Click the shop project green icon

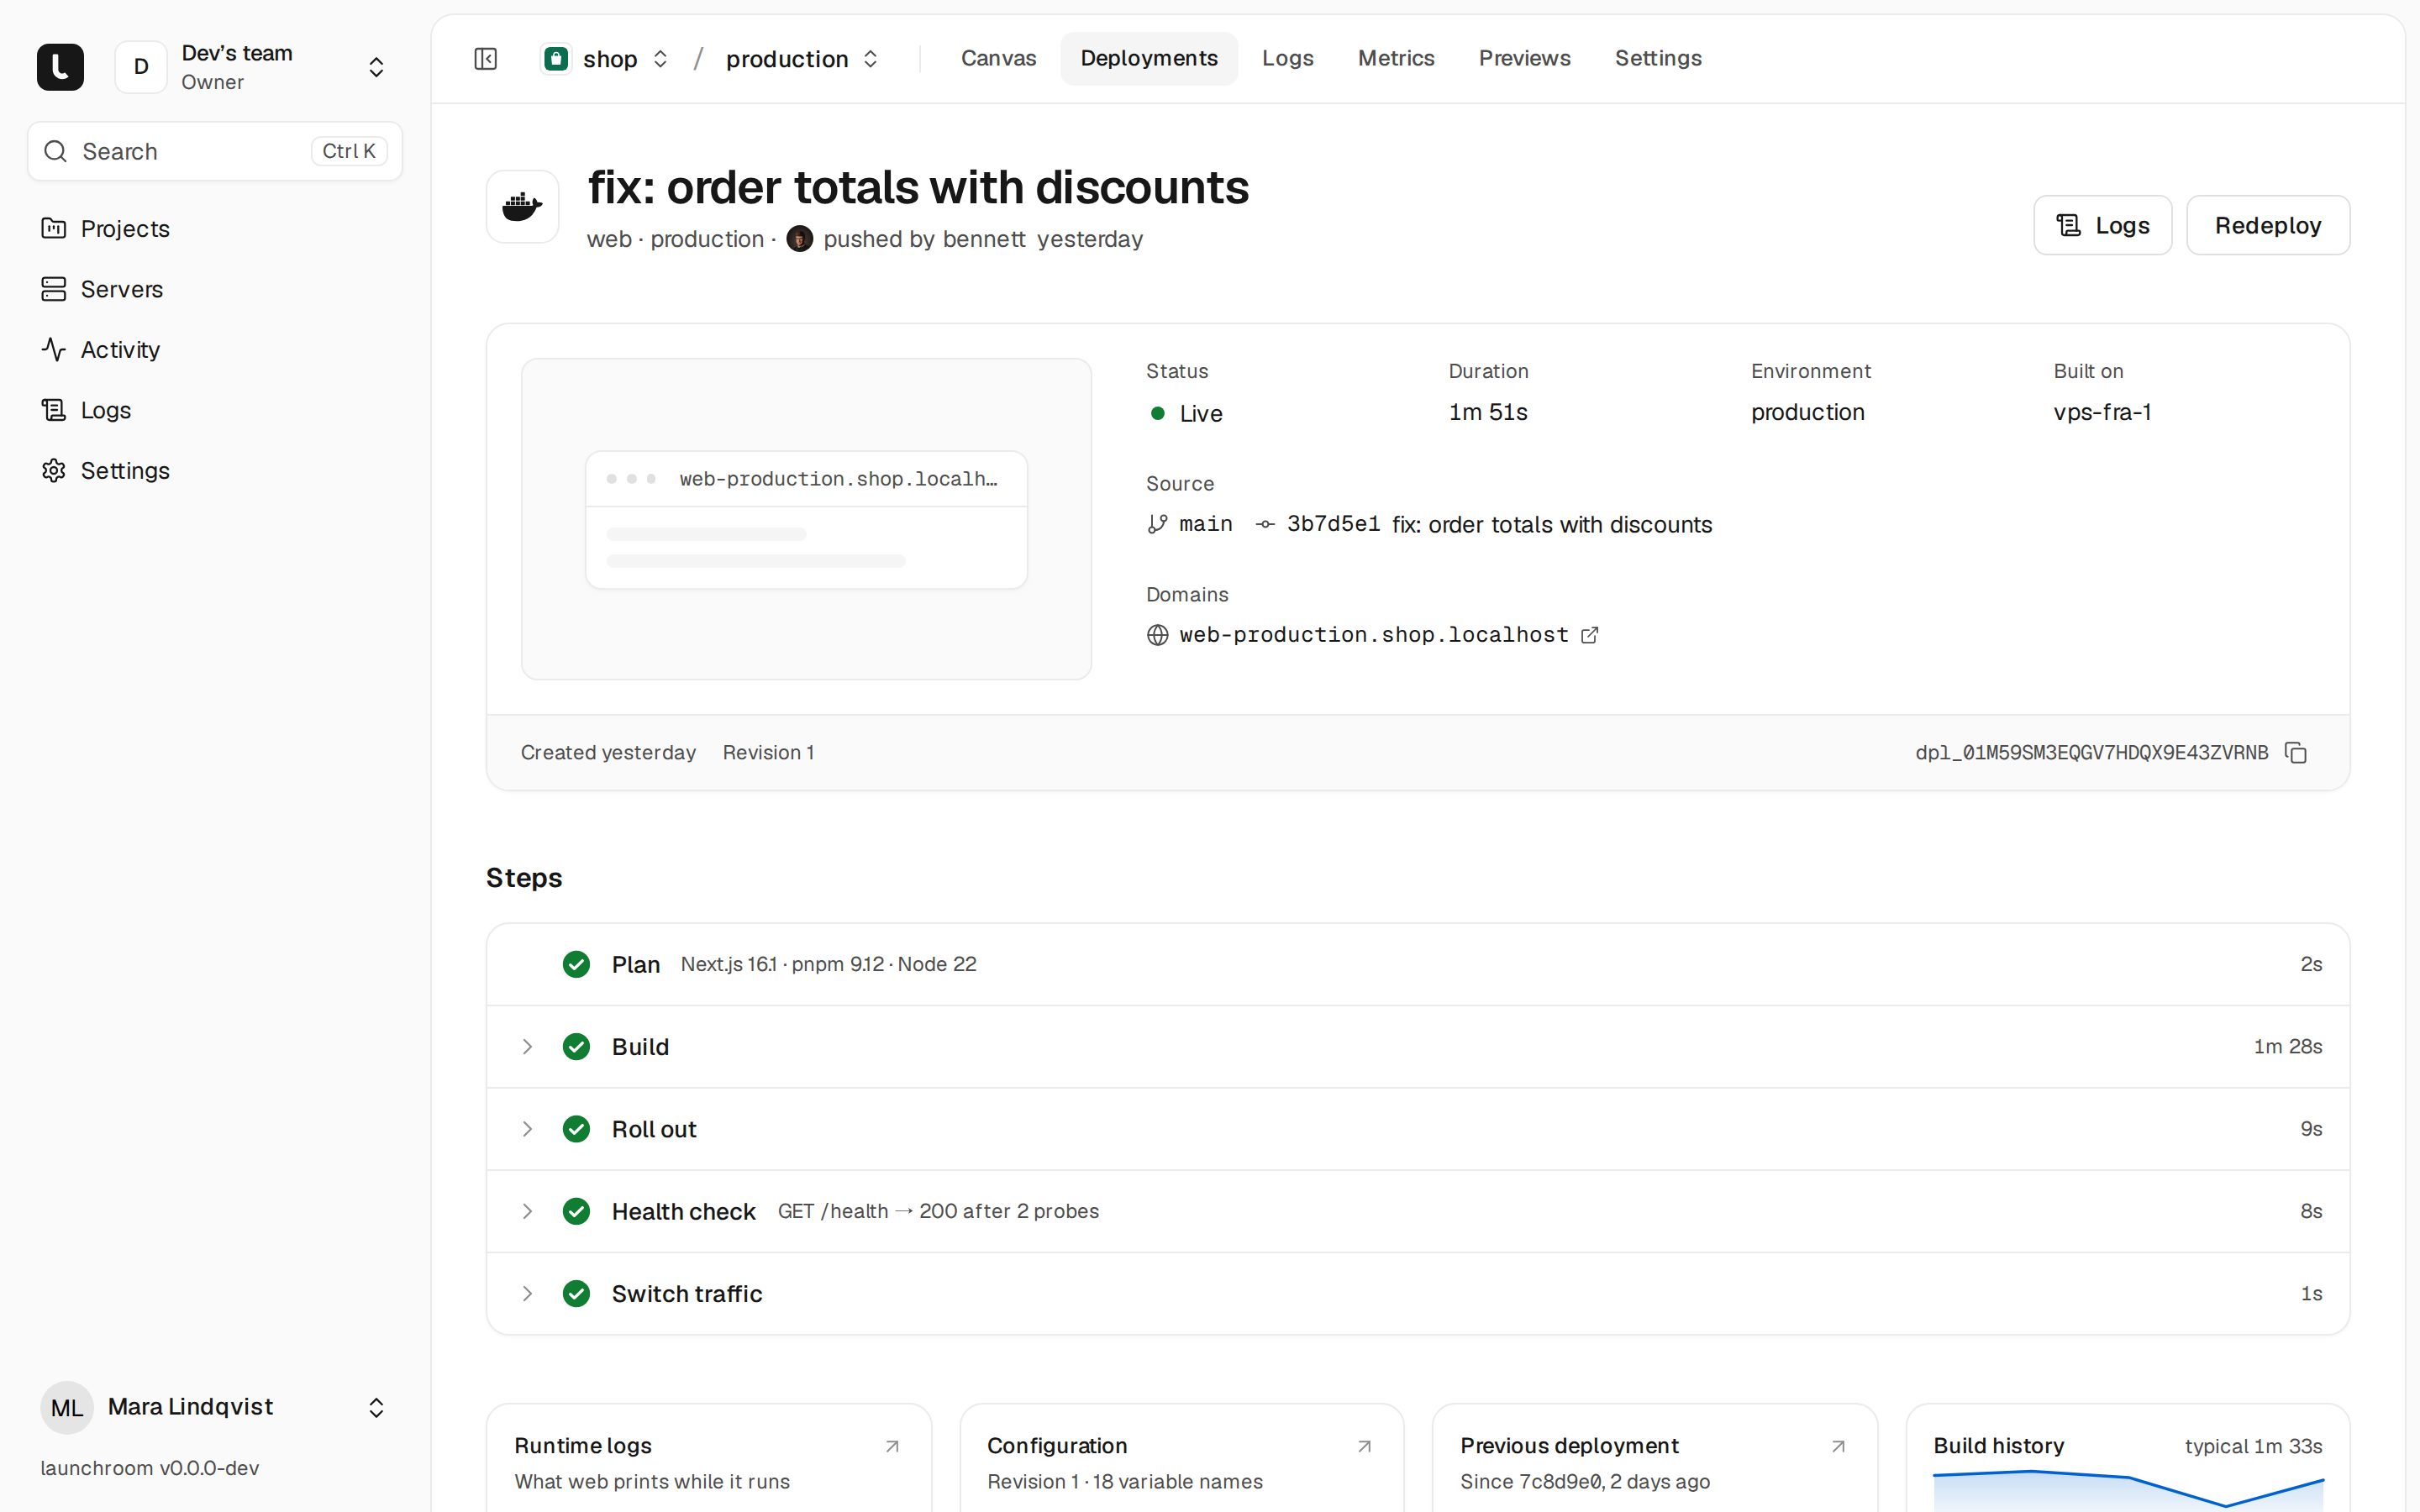tap(556, 59)
